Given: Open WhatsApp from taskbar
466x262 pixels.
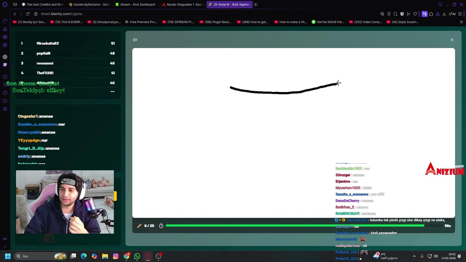Looking at the screenshot, I should (x=137, y=256).
